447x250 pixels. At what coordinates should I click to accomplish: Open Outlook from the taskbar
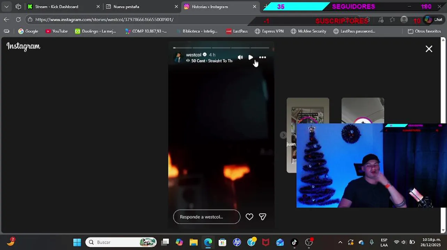pyautogui.click(x=280, y=242)
